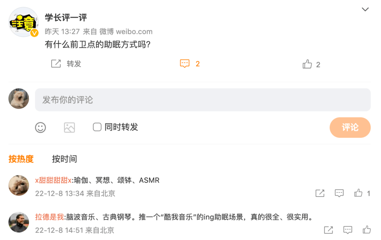Reply to 拉德是我's comment
This screenshot has width=381, height=240.
pos(348,230)
